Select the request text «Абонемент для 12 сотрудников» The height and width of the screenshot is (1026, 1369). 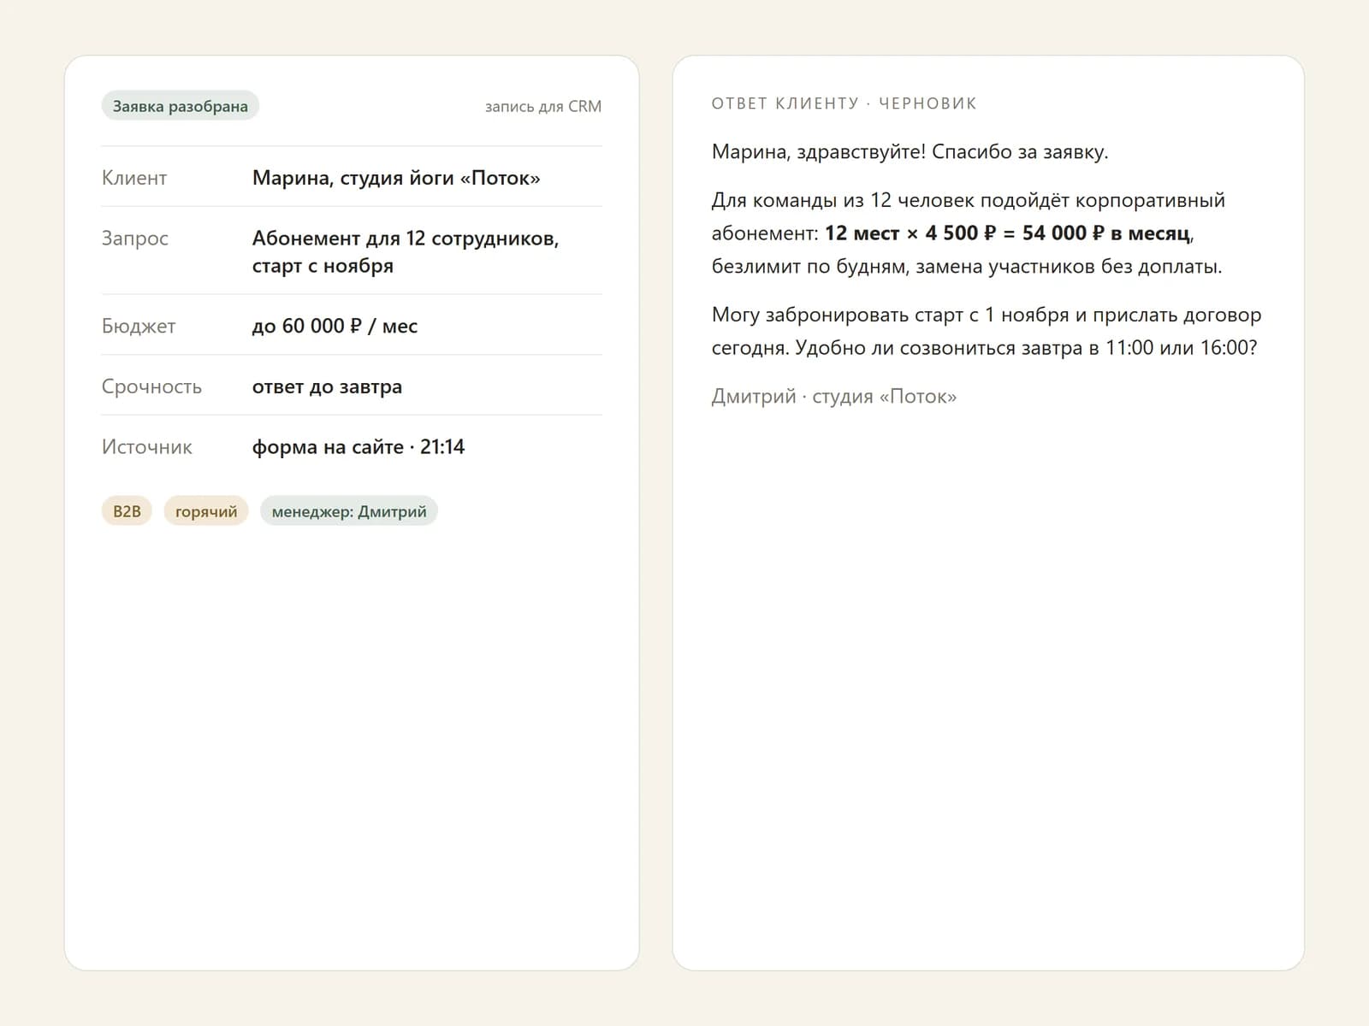tap(405, 239)
